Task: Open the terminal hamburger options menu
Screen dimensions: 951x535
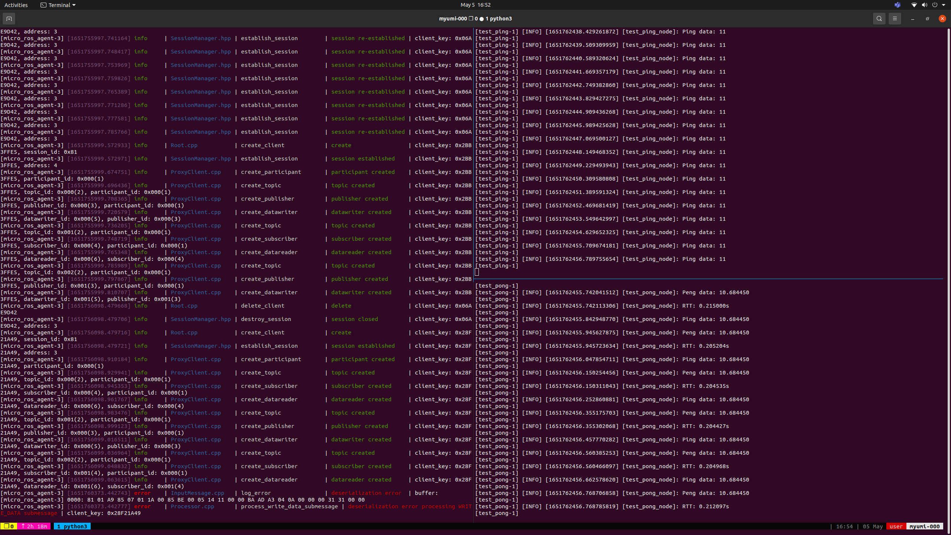Action: point(895,19)
